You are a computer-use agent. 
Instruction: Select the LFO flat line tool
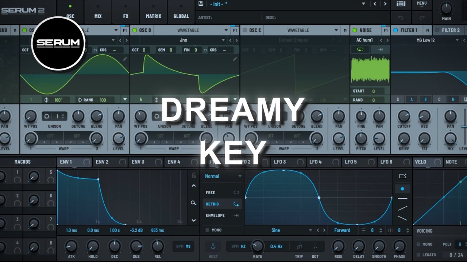tap(402, 198)
